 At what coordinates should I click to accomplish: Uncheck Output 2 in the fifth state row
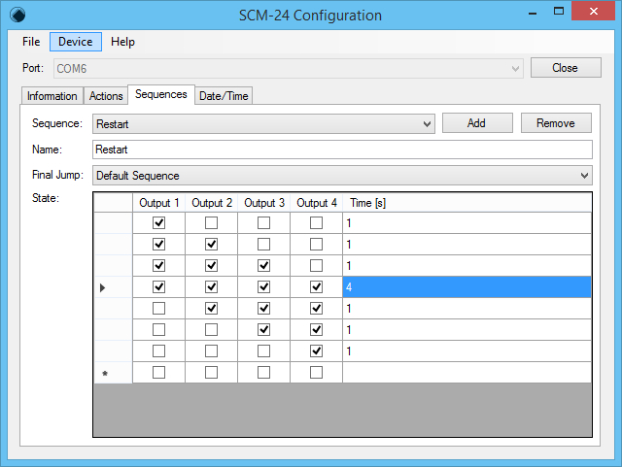pos(211,309)
